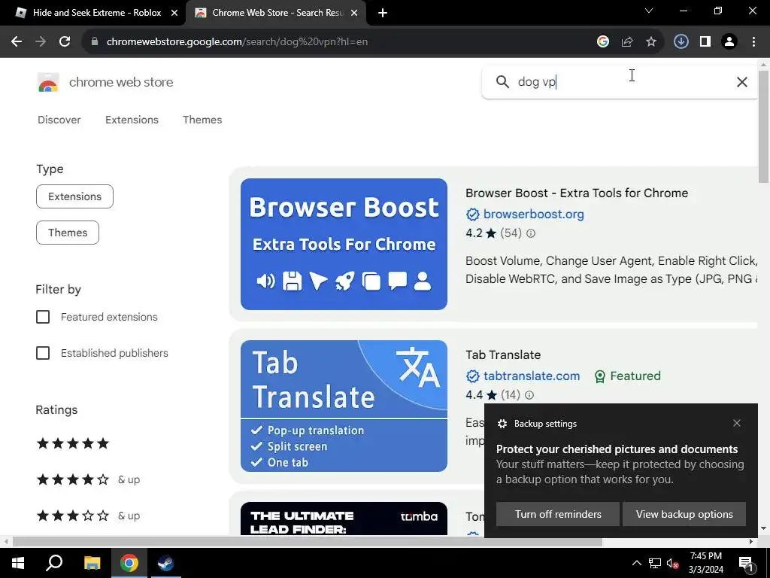The image size is (770, 578).
Task: Select the four stars & up filter
Action: (89, 479)
